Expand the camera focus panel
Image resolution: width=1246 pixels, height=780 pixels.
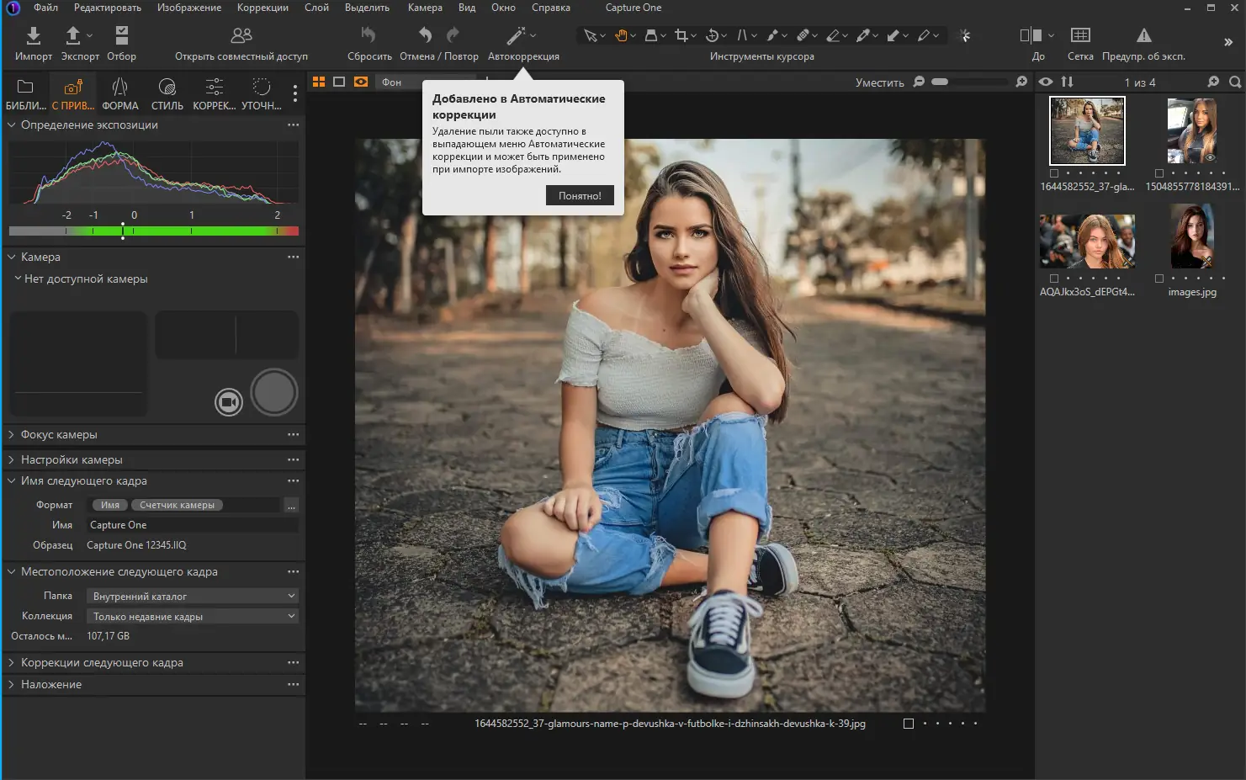point(59,434)
